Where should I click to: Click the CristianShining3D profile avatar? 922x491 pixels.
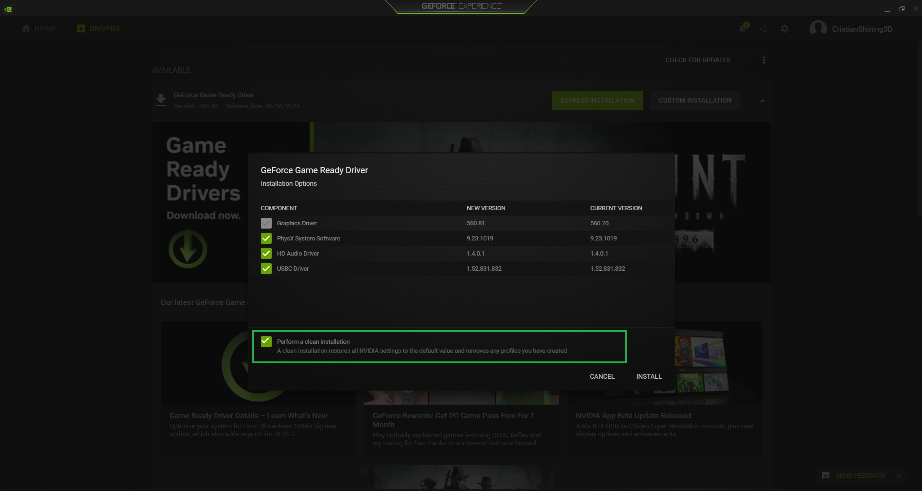click(x=818, y=28)
